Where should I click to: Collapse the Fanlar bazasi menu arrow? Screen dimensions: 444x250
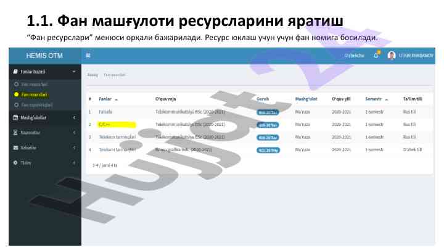pyautogui.click(x=74, y=72)
